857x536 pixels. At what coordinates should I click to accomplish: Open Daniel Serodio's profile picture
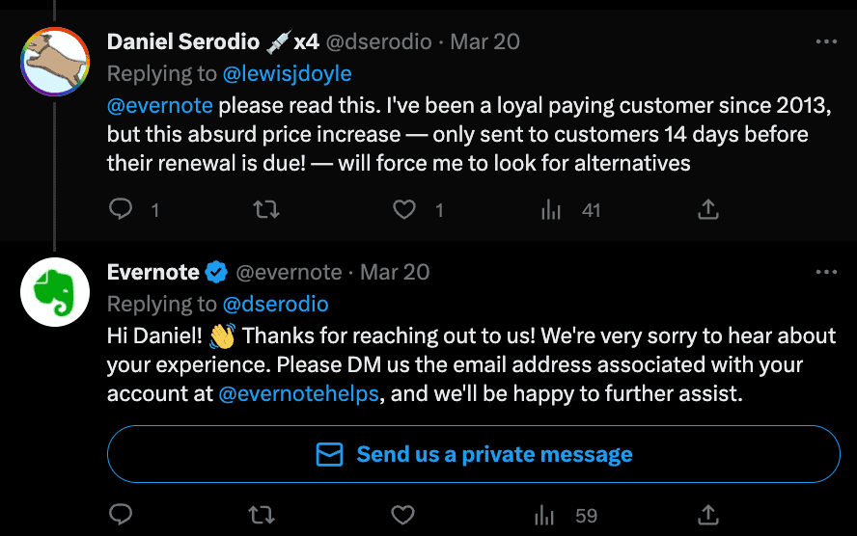coord(56,62)
